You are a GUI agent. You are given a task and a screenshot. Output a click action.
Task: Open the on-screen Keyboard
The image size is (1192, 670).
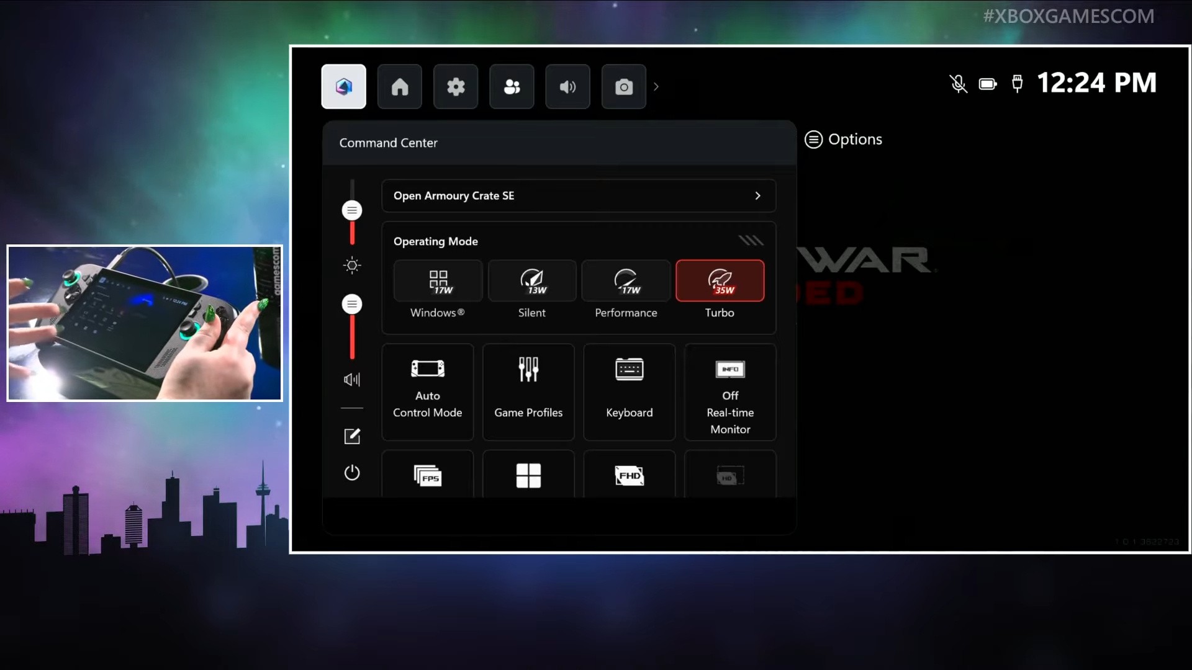(629, 391)
